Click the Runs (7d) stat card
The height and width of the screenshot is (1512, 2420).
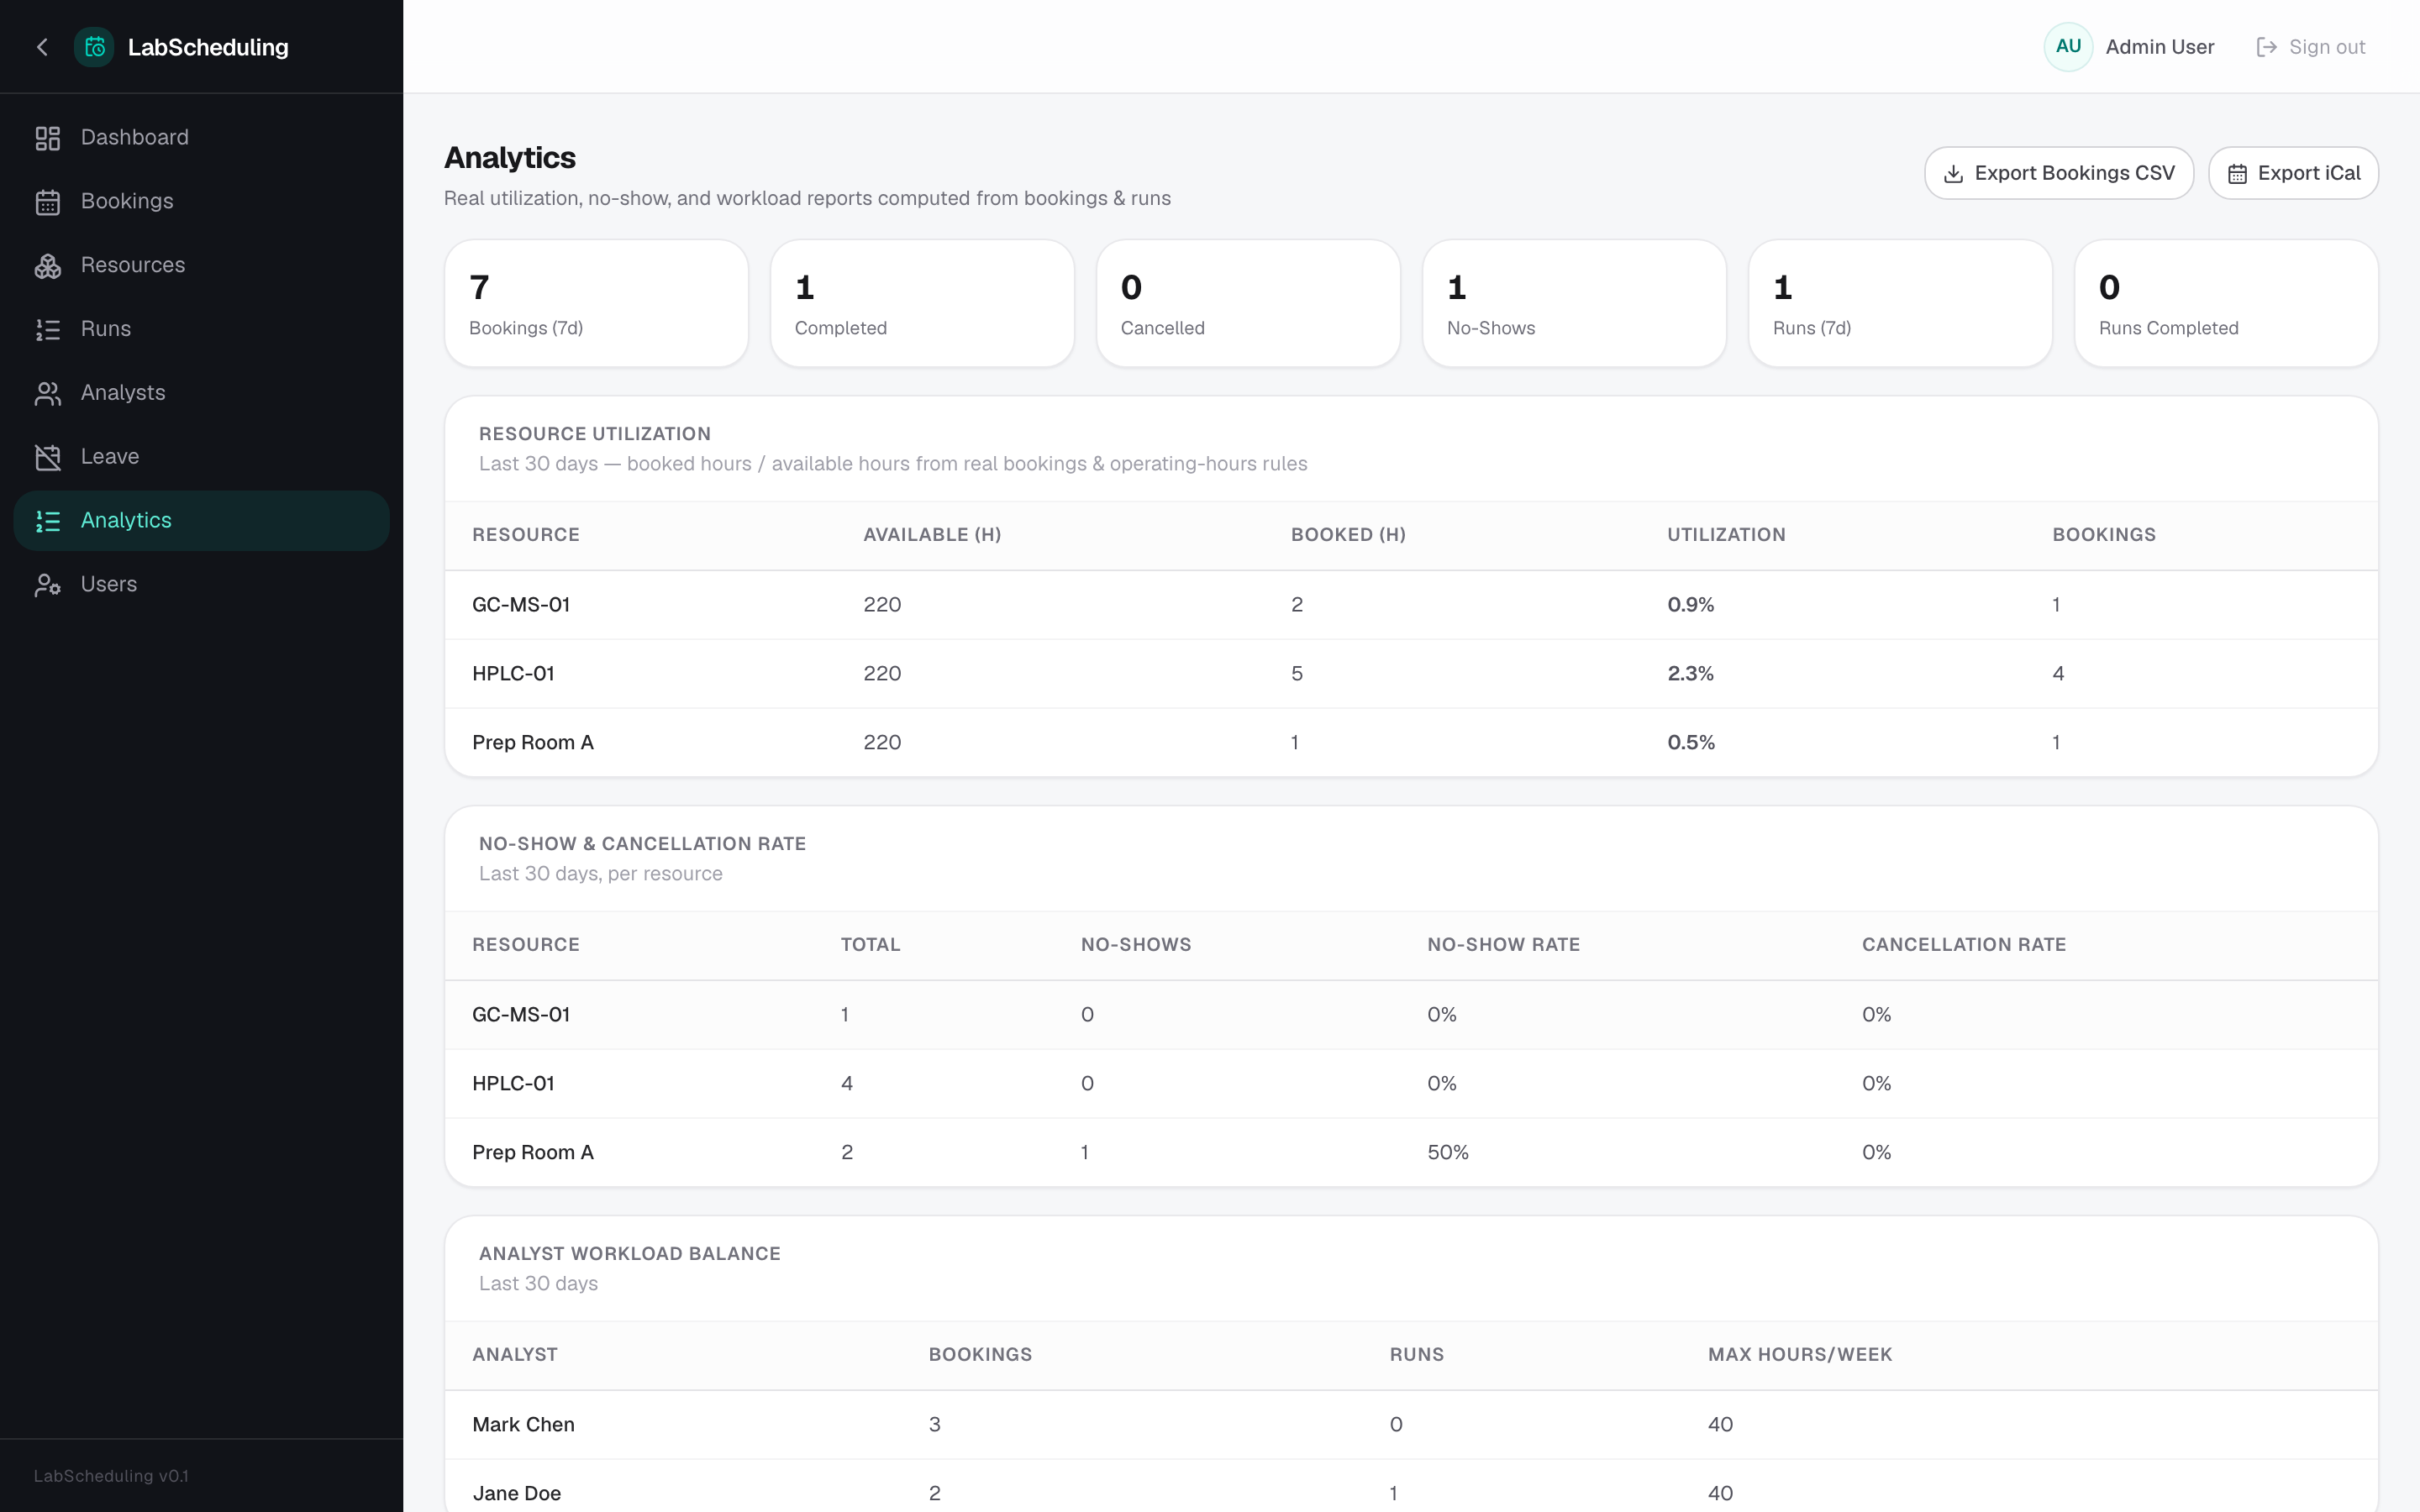[x=1900, y=304]
